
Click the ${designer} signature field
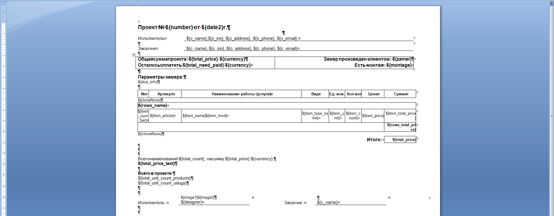192,202
